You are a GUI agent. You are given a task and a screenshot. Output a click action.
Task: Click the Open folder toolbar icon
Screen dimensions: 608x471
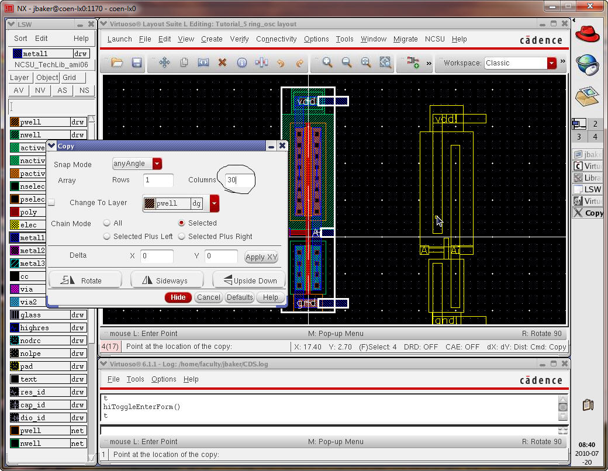[117, 63]
